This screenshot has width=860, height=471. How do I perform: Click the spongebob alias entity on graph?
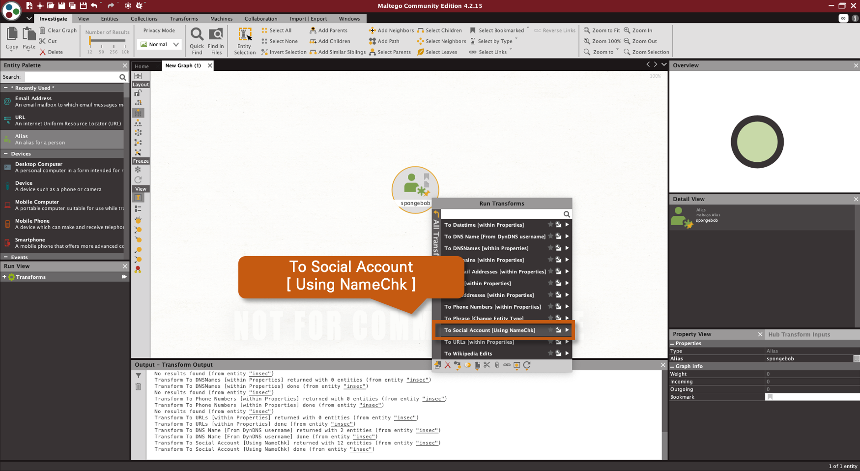(x=415, y=190)
